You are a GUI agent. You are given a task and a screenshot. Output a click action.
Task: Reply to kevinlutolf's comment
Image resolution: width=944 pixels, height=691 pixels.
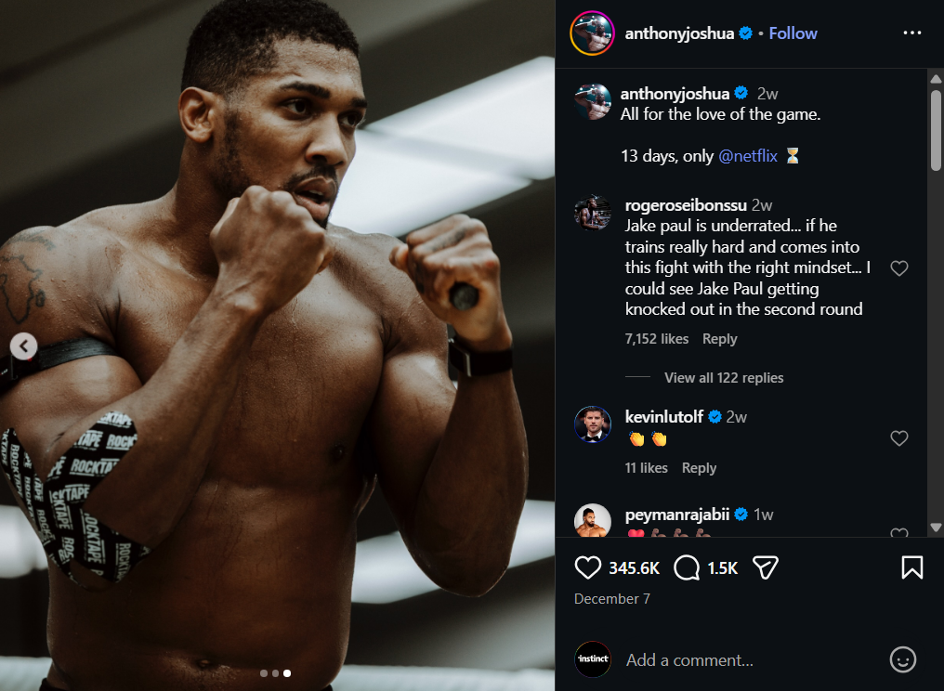pos(699,468)
